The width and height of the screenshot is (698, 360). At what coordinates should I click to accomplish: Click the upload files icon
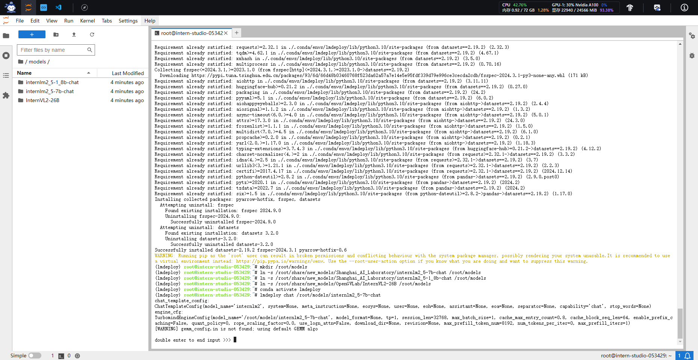(x=74, y=35)
